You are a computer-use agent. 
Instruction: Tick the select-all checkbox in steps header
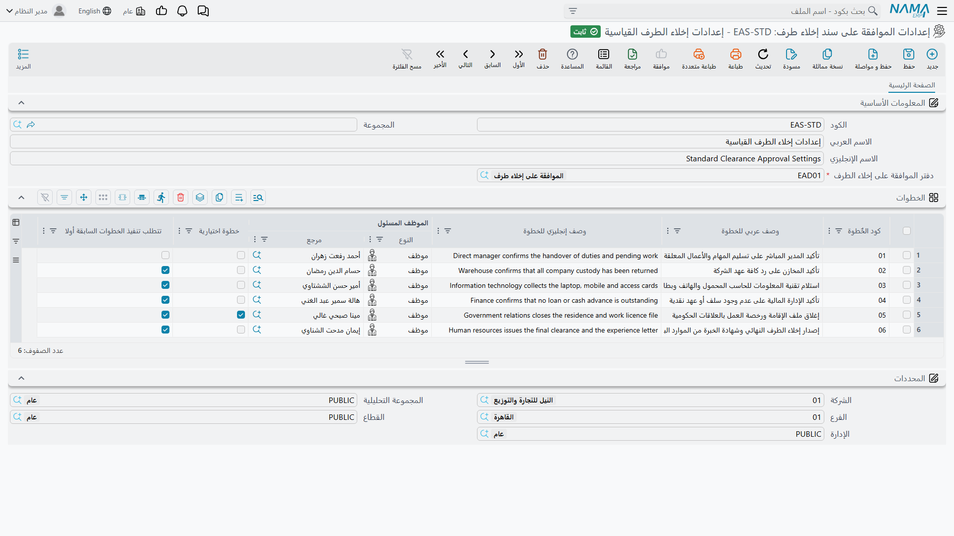[907, 231]
